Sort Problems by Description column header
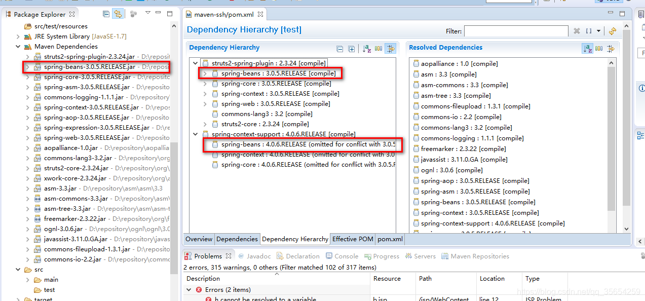Screen dimensions: 645x301 277,279
